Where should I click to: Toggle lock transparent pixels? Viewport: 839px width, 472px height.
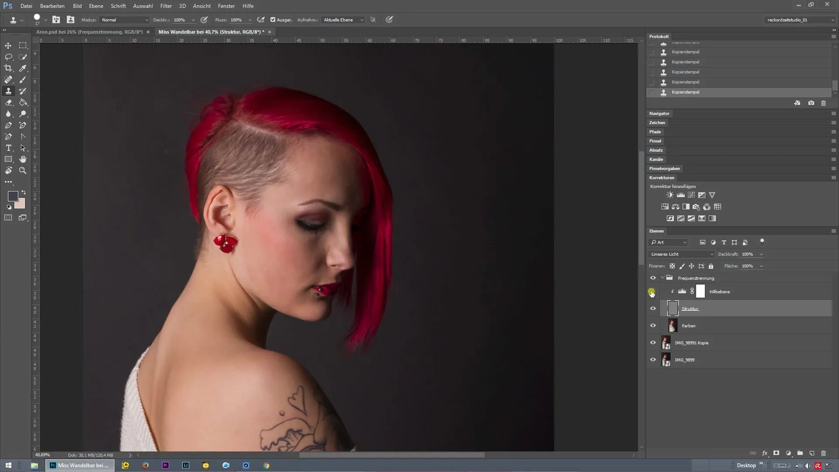(672, 266)
